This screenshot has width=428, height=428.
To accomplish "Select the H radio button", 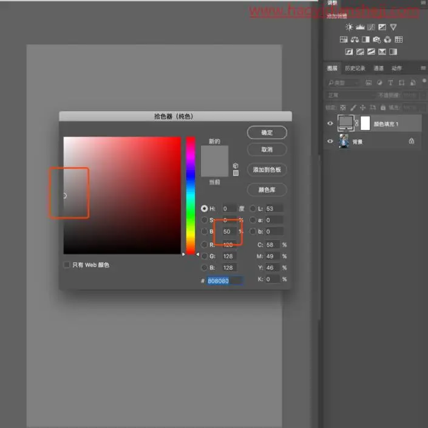I will [204, 209].
